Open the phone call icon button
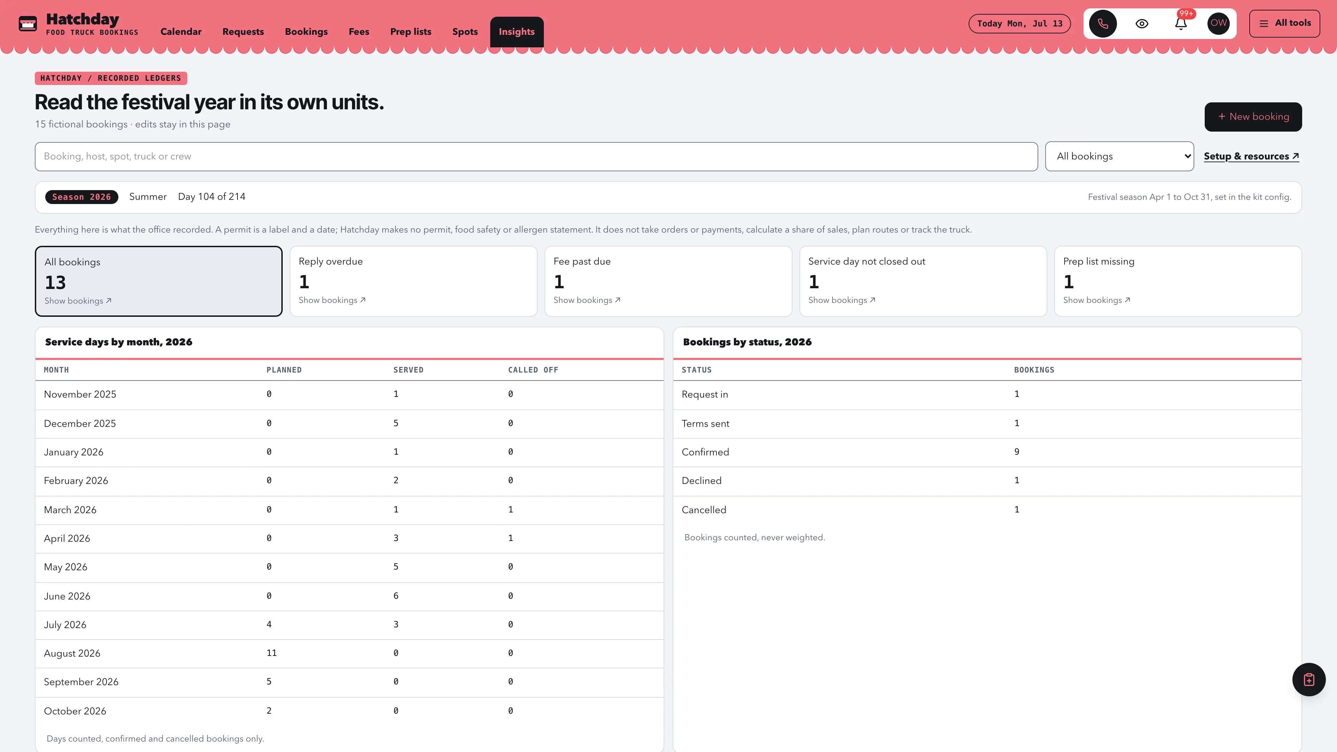Image resolution: width=1337 pixels, height=752 pixels. pos(1102,24)
